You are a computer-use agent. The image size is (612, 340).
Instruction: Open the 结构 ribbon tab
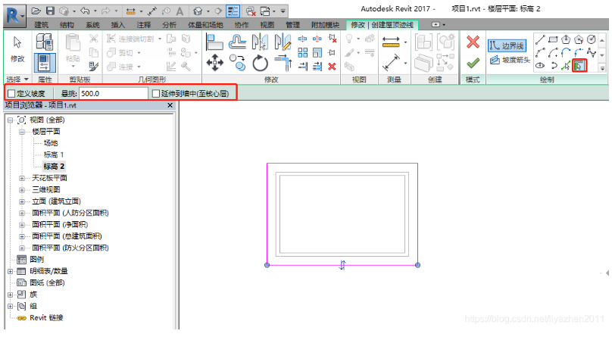click(67, 25)
